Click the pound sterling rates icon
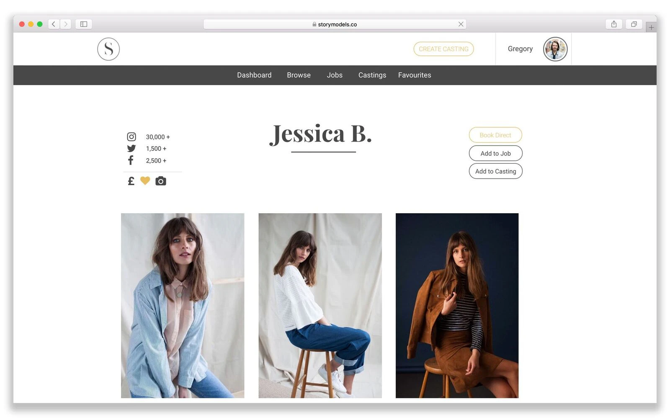 pos(131,181)
